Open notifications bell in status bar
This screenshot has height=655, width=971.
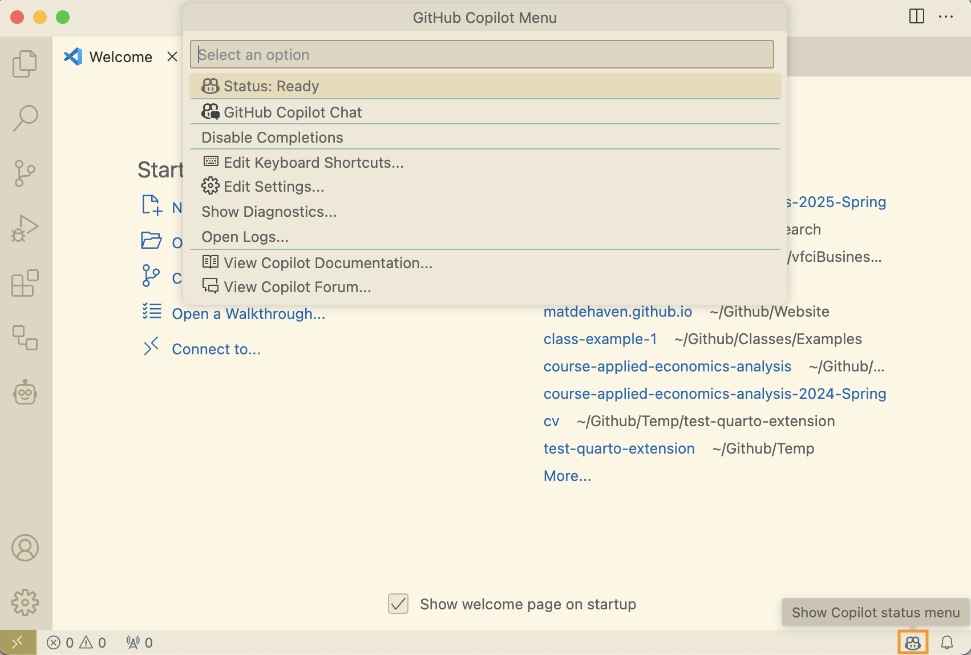(x=946, y=642)
